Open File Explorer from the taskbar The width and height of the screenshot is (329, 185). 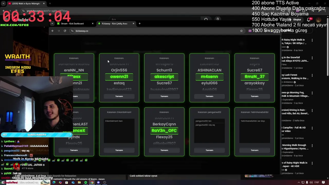pos(79,182)
